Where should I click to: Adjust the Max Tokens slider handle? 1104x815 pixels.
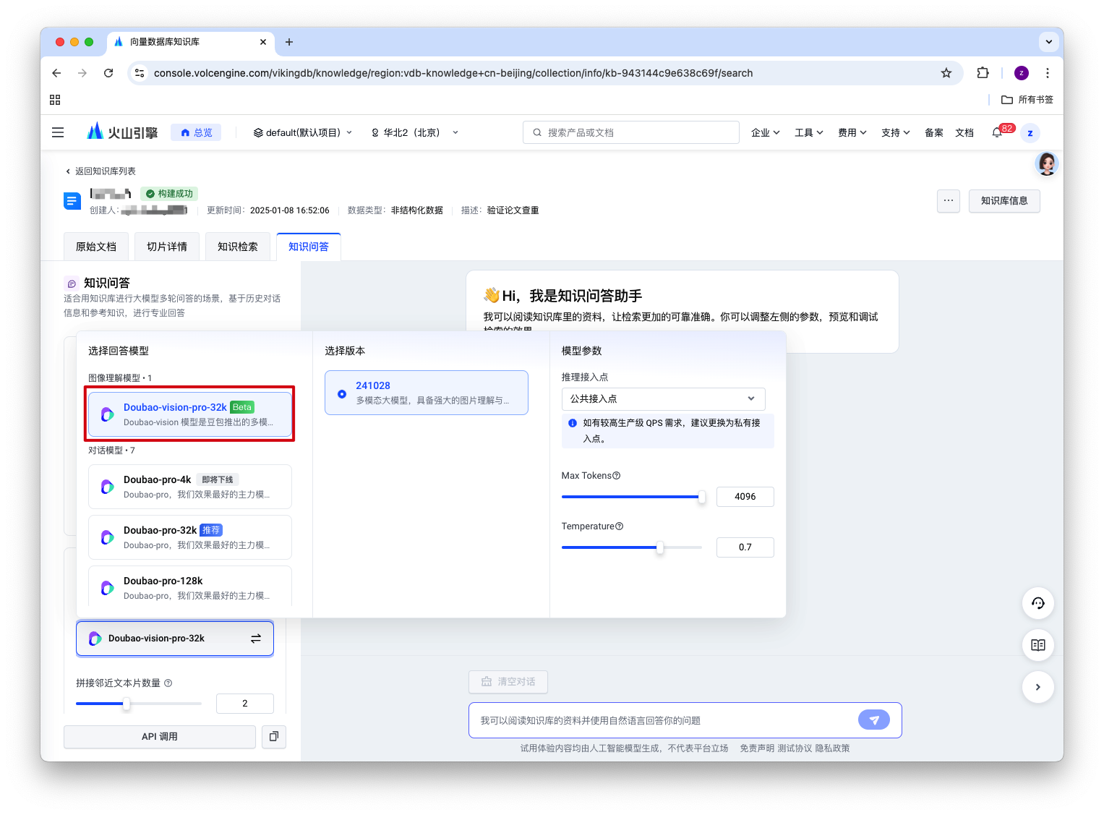(x=701, y=497)
